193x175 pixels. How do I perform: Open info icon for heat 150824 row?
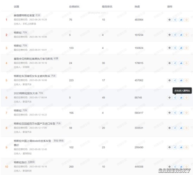click(169, 48)
